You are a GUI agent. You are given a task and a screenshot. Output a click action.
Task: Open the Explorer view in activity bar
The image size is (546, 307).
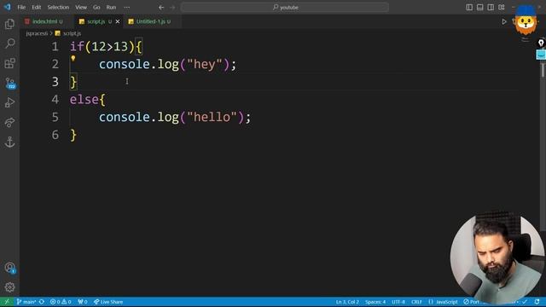9,24
